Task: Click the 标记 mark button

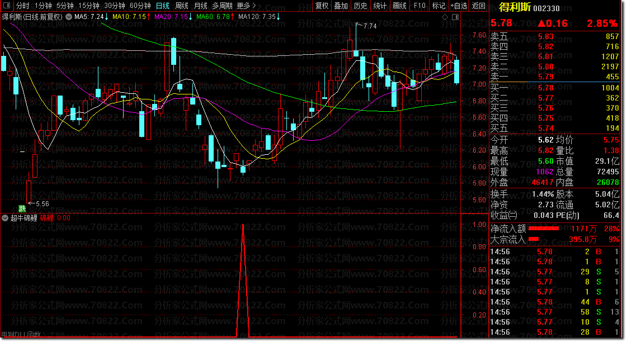Action: [439, 6]
